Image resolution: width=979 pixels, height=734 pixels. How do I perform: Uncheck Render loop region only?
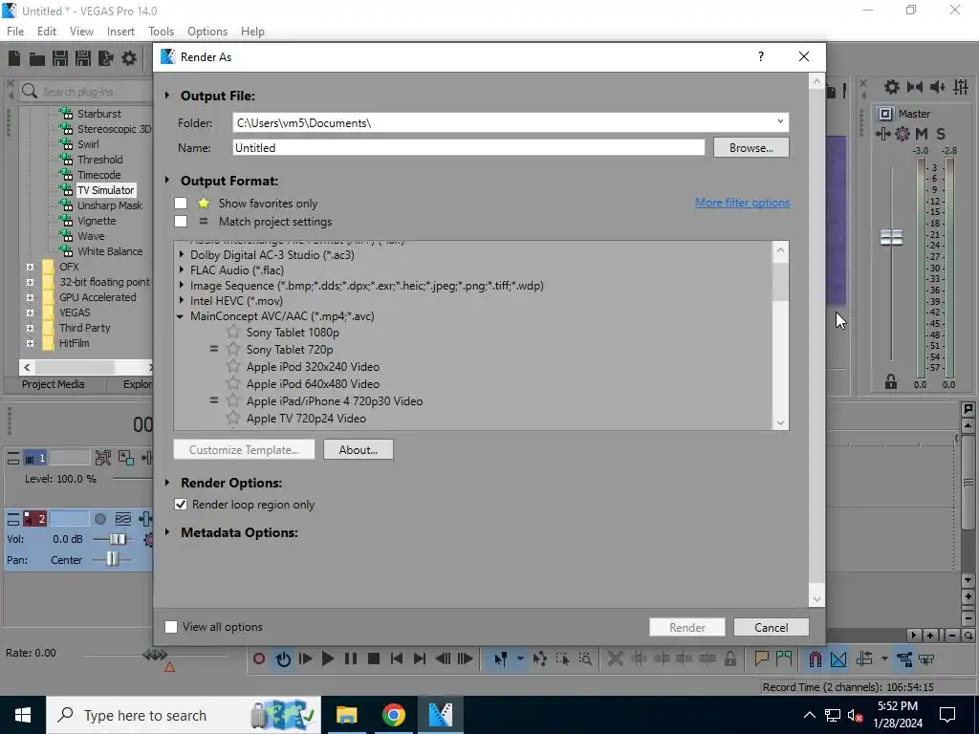pyautogui.click(x=181, y=505)
